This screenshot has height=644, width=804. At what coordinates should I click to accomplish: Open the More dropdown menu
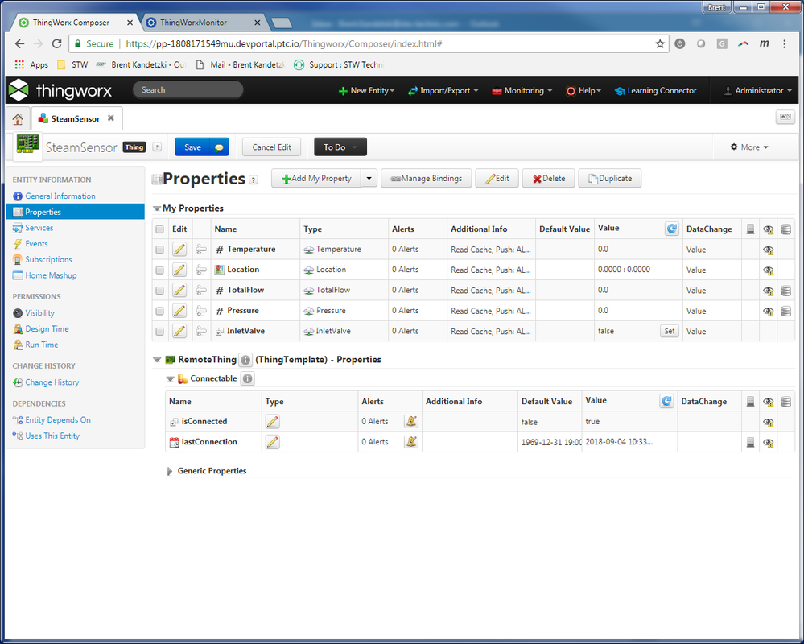pyautogui.click(x=749, y=147)
